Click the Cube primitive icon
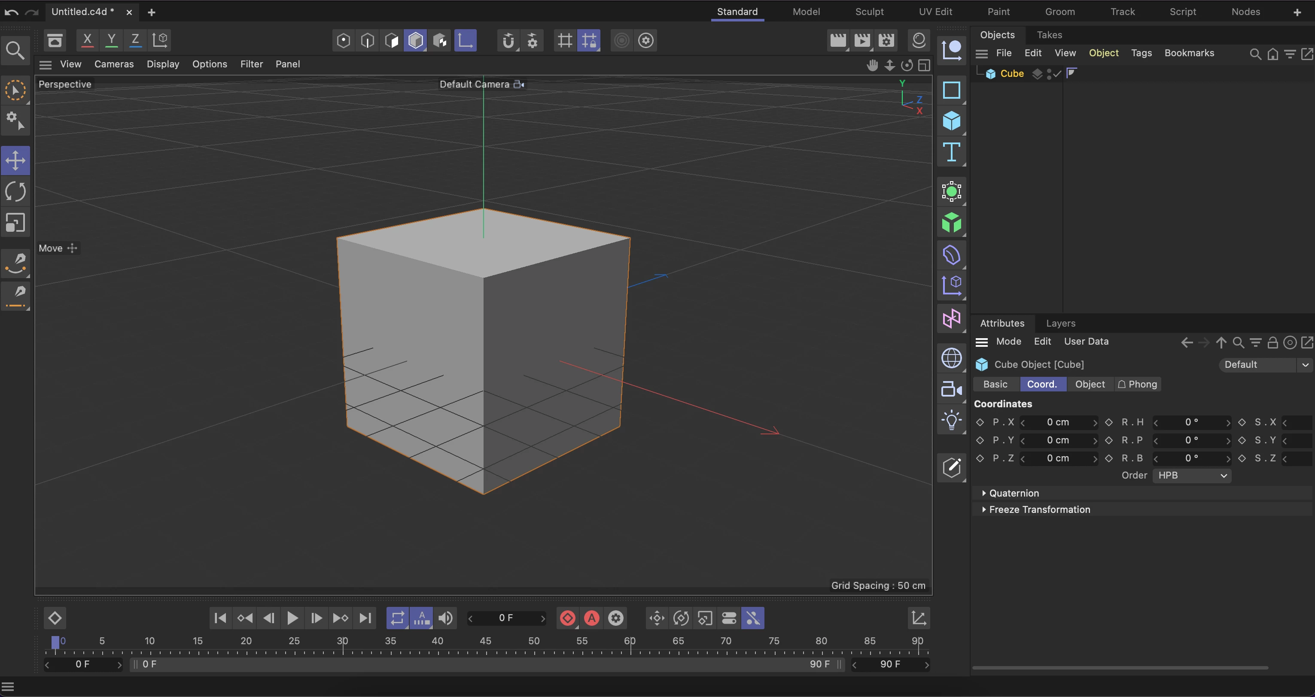 [x=952, y=121]
